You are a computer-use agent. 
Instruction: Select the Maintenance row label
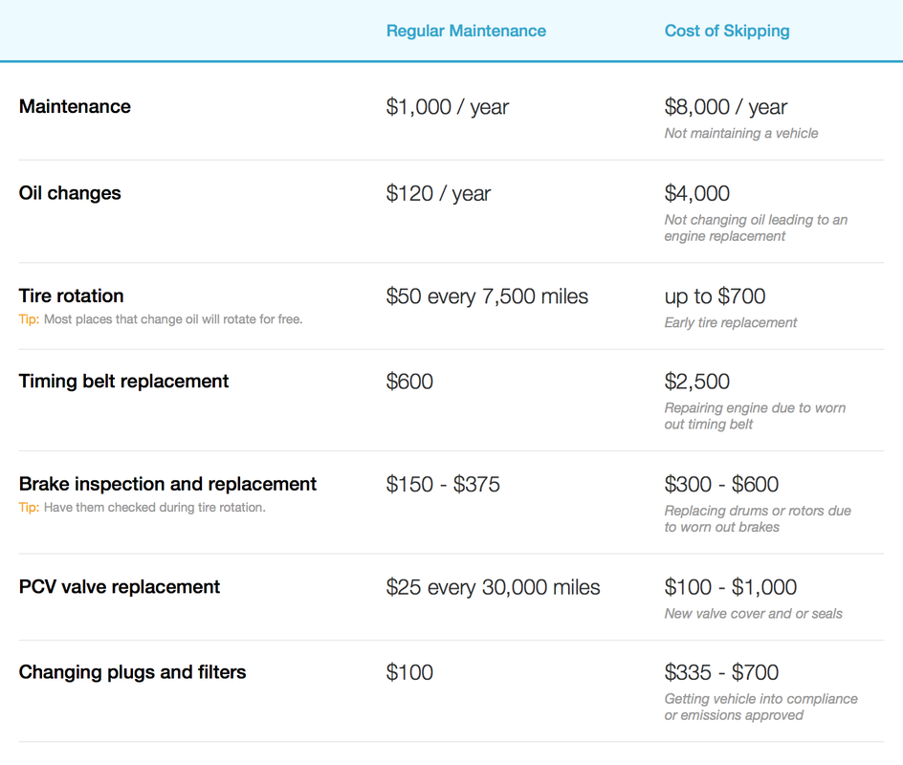click(x=75, y=106)
